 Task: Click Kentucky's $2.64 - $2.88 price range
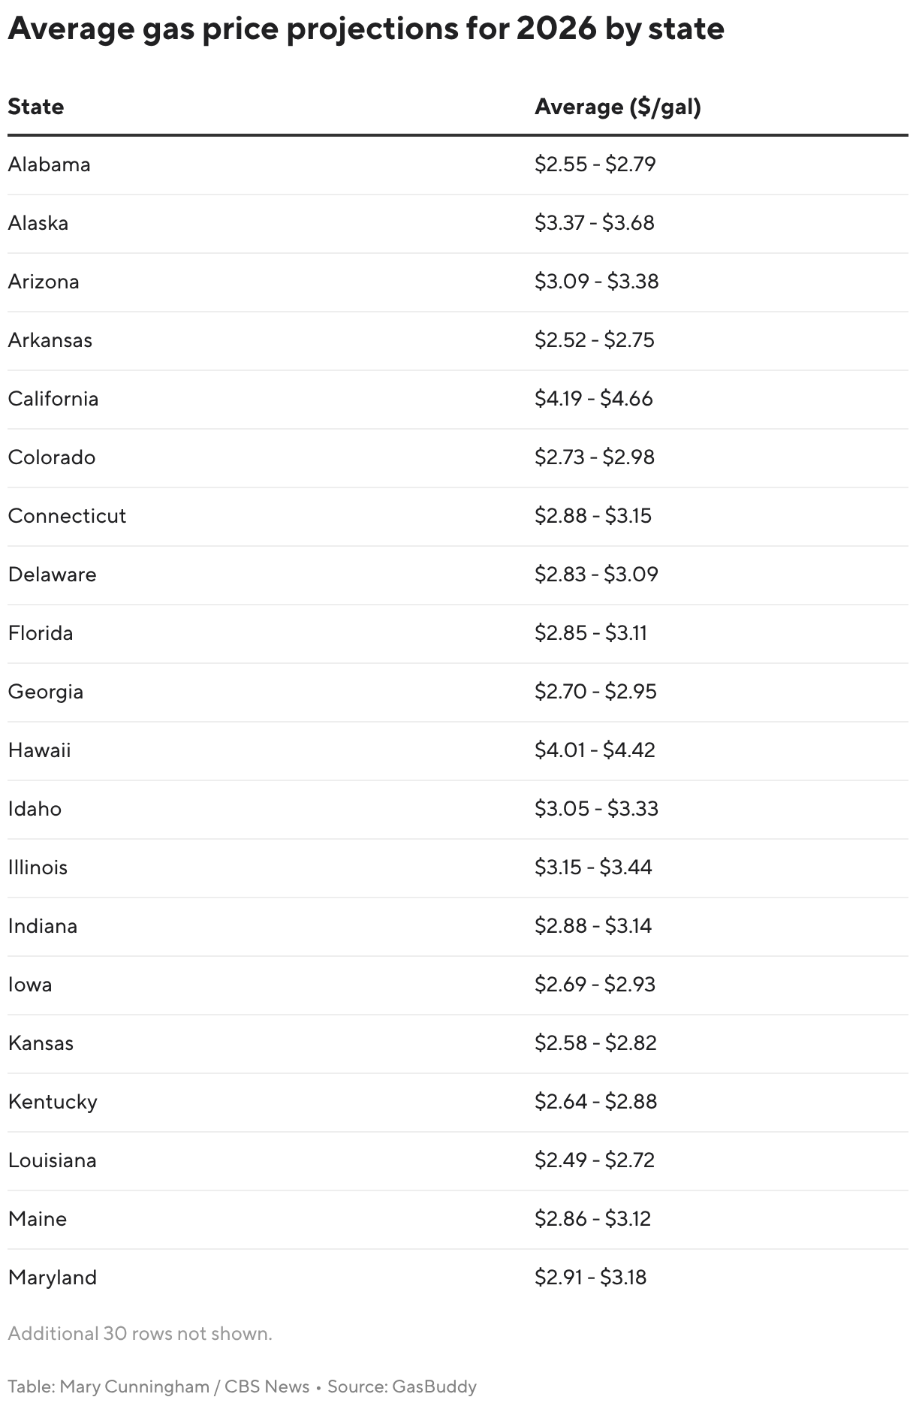(595, 1102)
